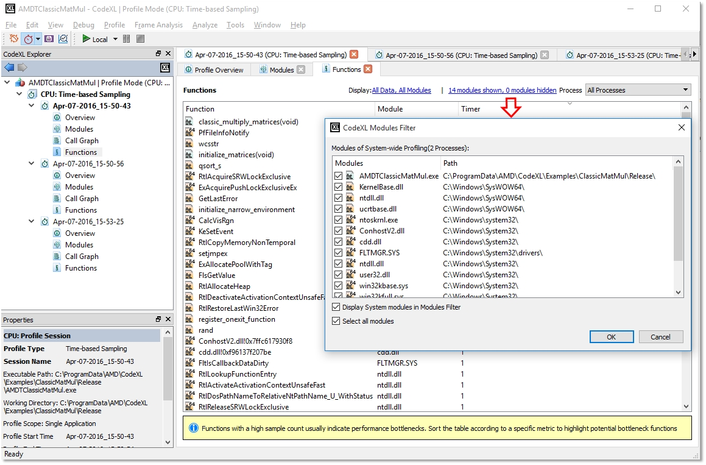The height and width of the screenshot is (465, 706).
Task: Open Functions under Apr-07-2016_15-53-25
Action: click(x=81, y=268)
